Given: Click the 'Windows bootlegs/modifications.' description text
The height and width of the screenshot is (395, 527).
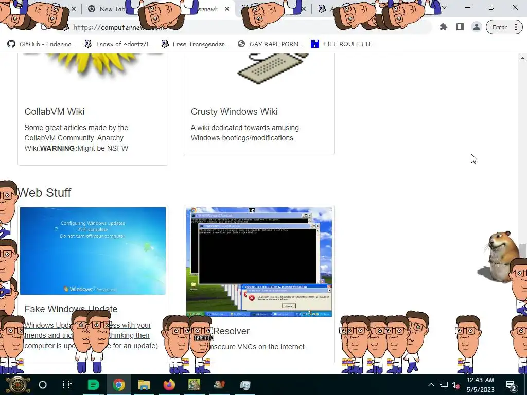Looking at the screenshot, I should click(x=243, y=138).
